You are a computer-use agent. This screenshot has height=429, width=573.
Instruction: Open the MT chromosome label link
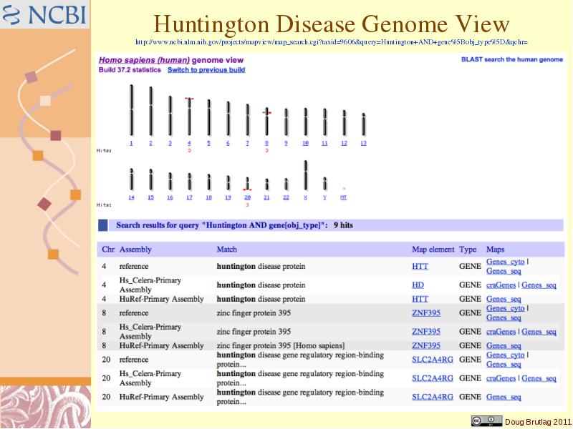point(344,197)
